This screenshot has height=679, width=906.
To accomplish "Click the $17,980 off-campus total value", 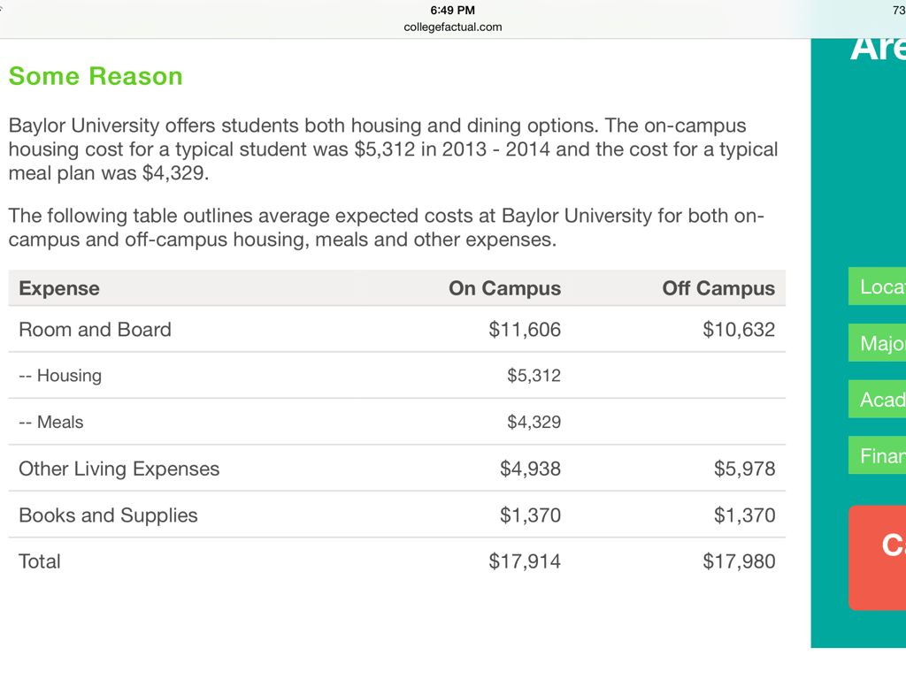I will point(739,561).
